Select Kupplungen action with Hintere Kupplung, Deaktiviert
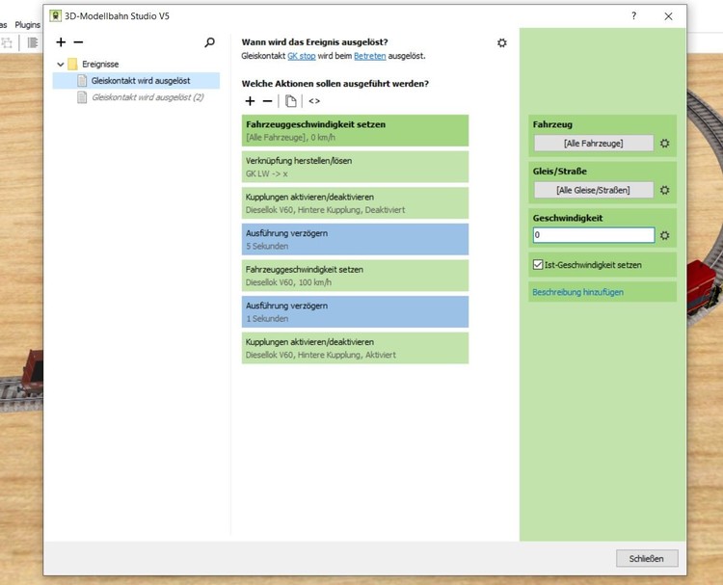Screen dimensions: 723x585 pos(355,202)
